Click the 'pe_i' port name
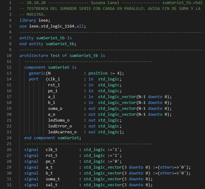The height and width of the screenshot is (189, 205). click(53, 91)
